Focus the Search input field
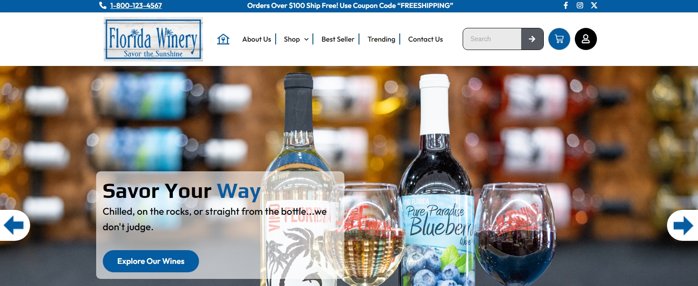The width and height of the screenshot is (698, 286). click(x=492, y=39)
